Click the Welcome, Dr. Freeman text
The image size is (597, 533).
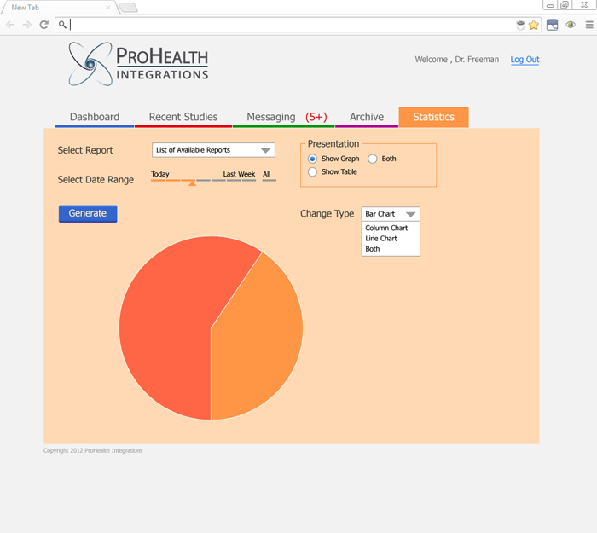point(456,60)
